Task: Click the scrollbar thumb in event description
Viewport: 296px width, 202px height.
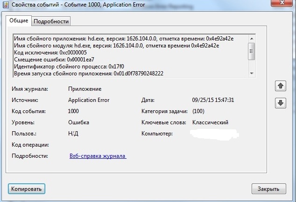Action: click(x=251, y=50)
